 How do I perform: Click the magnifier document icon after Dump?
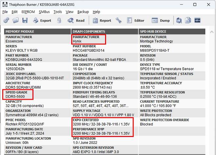click(x=179, y=20)
